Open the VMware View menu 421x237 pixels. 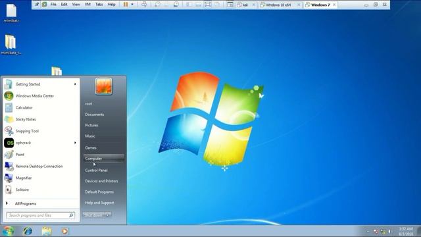tap(76, 5)
